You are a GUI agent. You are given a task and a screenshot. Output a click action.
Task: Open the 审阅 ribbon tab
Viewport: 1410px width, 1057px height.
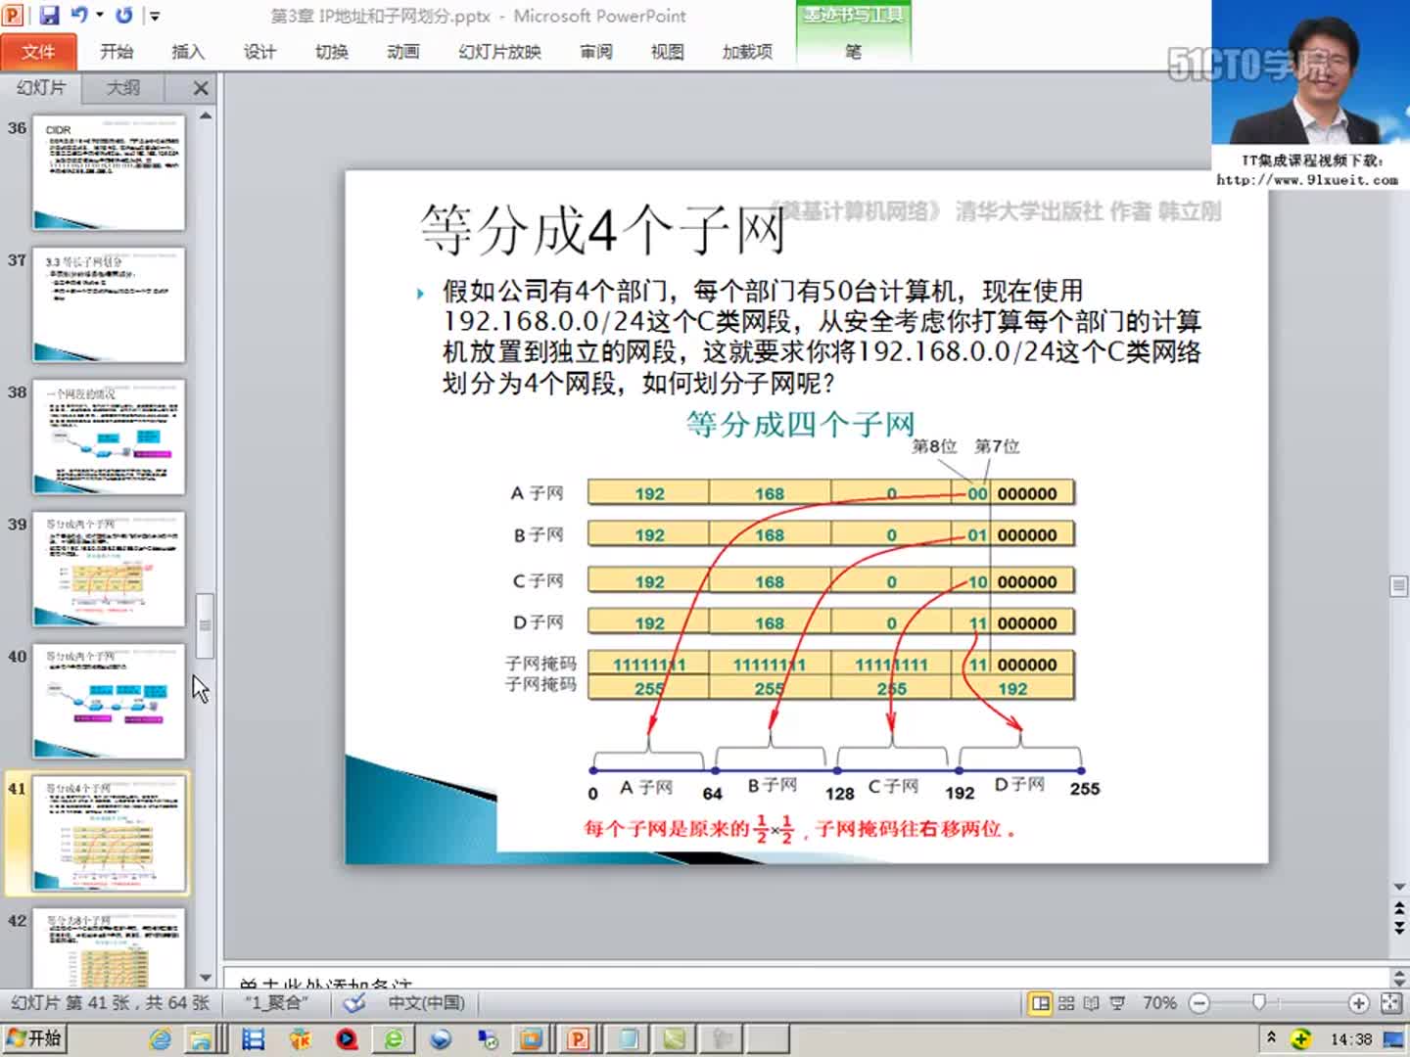[x=596, y=52]
